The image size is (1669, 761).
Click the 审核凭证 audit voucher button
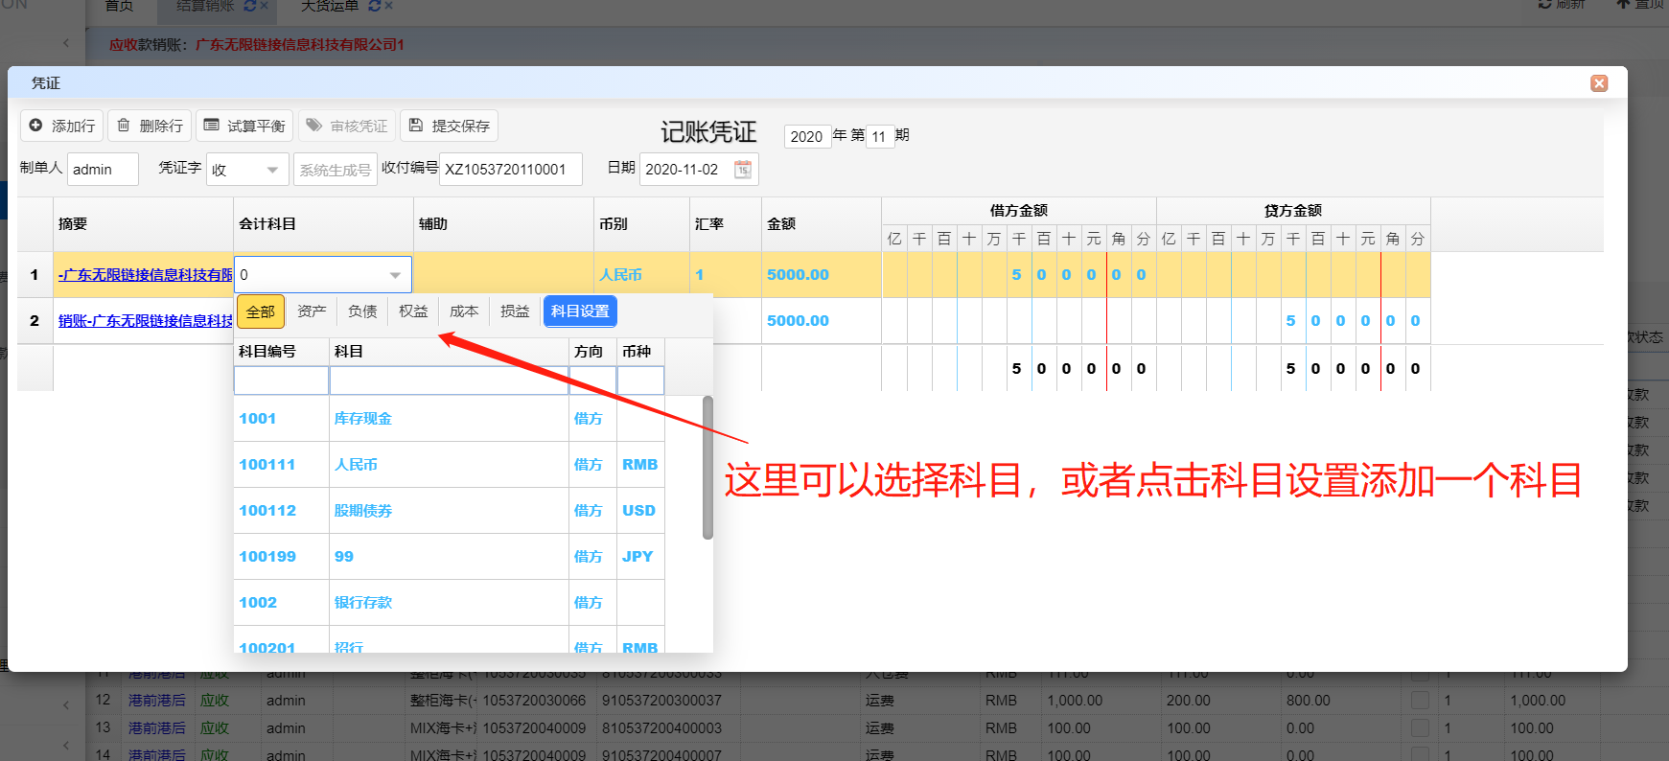(x=347, y=126)
